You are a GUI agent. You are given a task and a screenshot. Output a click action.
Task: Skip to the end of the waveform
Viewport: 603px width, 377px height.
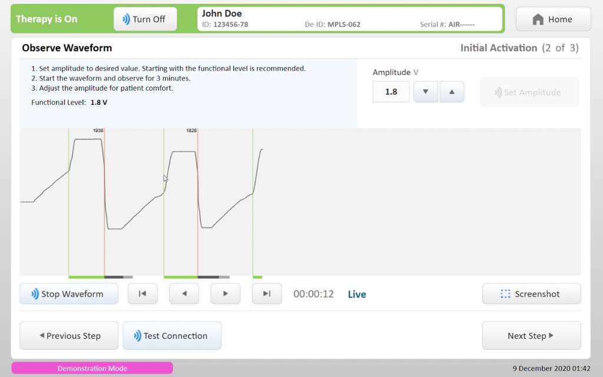pos(267,294)
